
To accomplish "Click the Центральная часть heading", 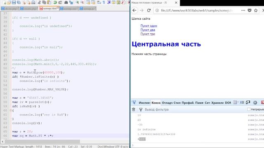I will 166,44.
